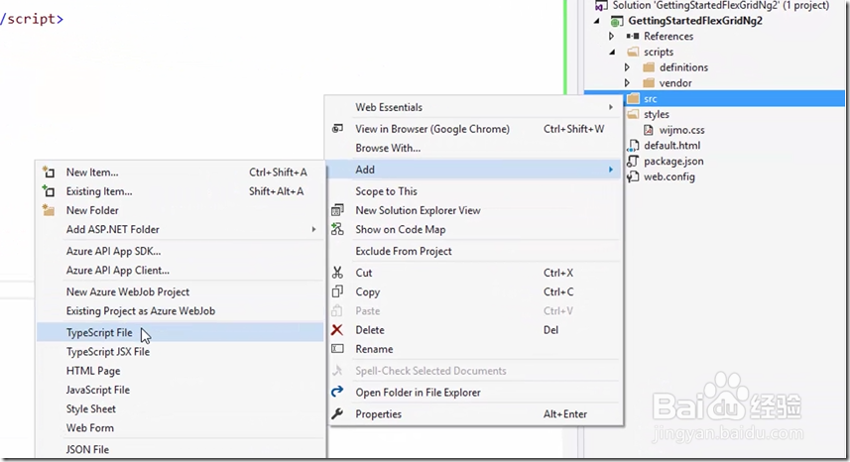Click the Rename icon
Screen dimensions: 850x462
tap(337, 349)
